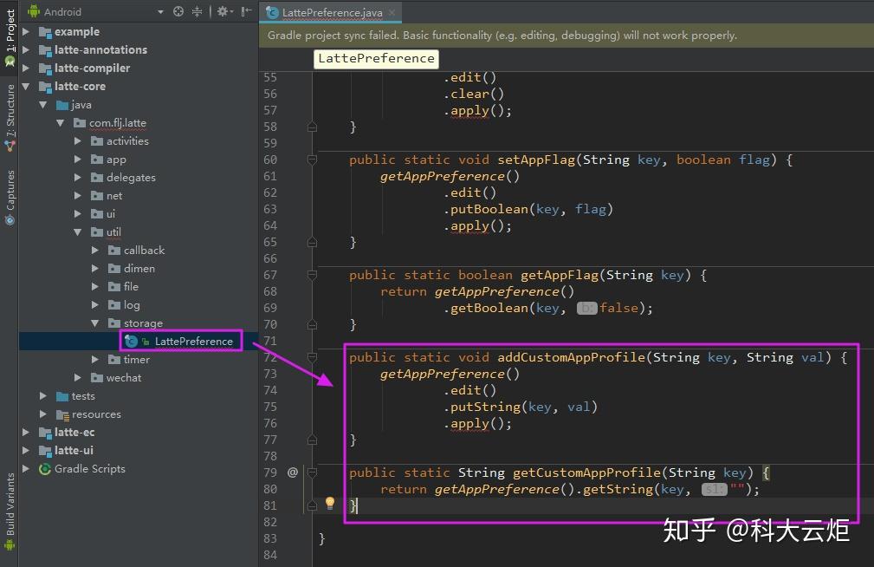The height and width of the screenshot is (567, 874).
Task: Collapse the com.flj.latte package
Action: point(60,123)
